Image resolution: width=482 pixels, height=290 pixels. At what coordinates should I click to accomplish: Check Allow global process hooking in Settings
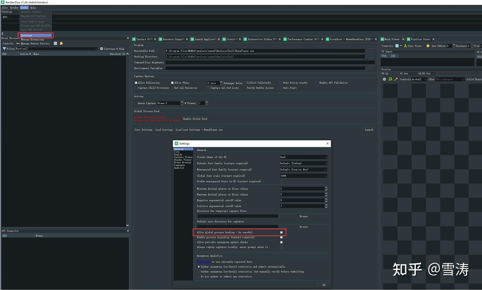tap(281, 232)
